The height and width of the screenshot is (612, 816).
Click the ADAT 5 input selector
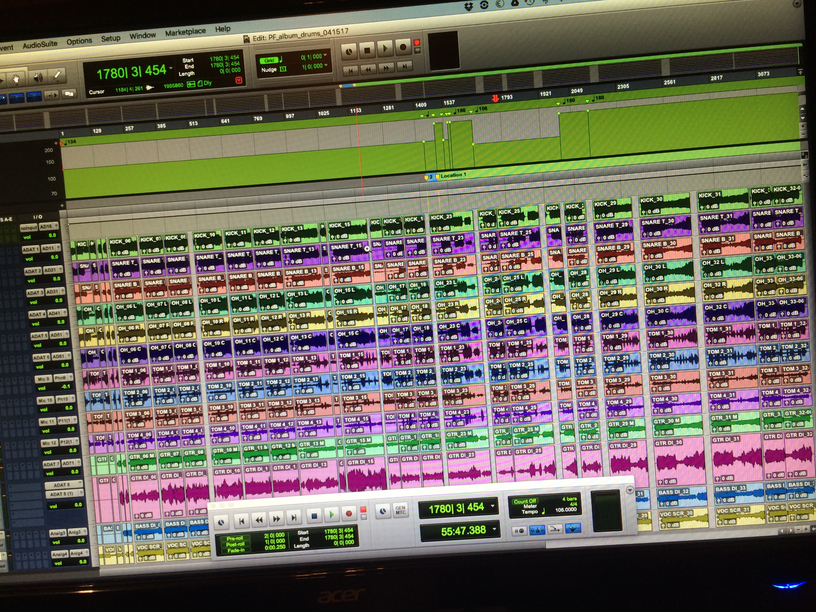39,336
